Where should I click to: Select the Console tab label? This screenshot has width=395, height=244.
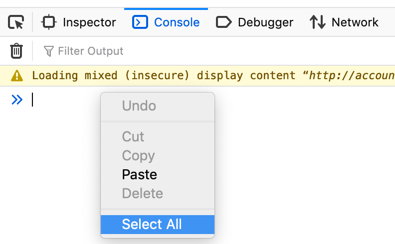(177, 22)
